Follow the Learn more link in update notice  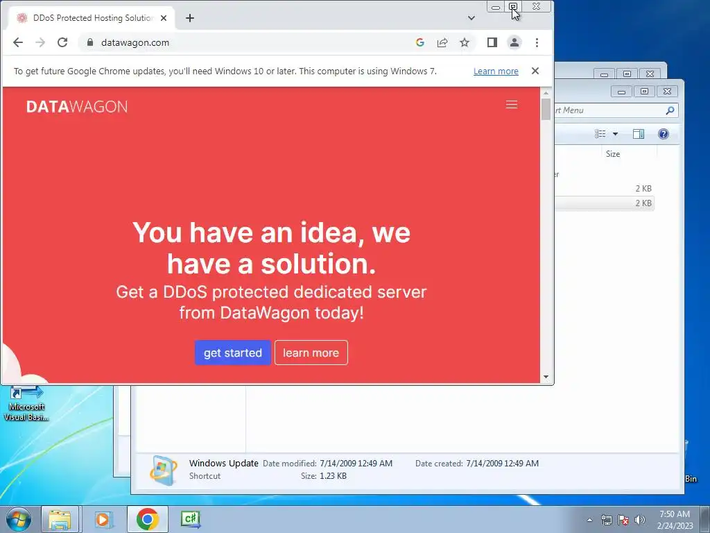coord(496,71)
